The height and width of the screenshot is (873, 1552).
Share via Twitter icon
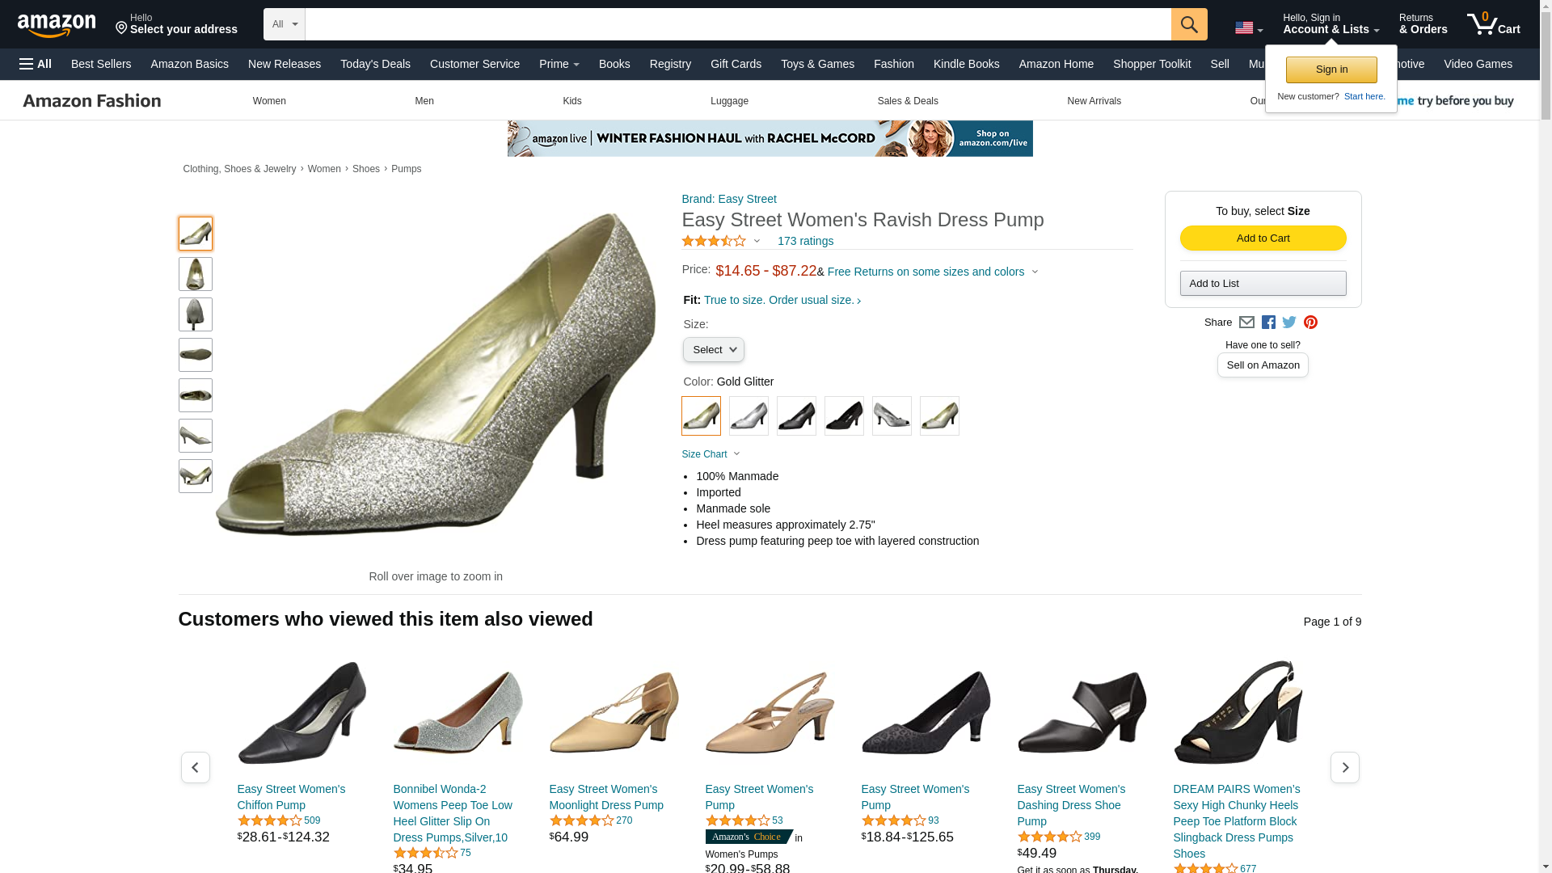(1289, 323)
